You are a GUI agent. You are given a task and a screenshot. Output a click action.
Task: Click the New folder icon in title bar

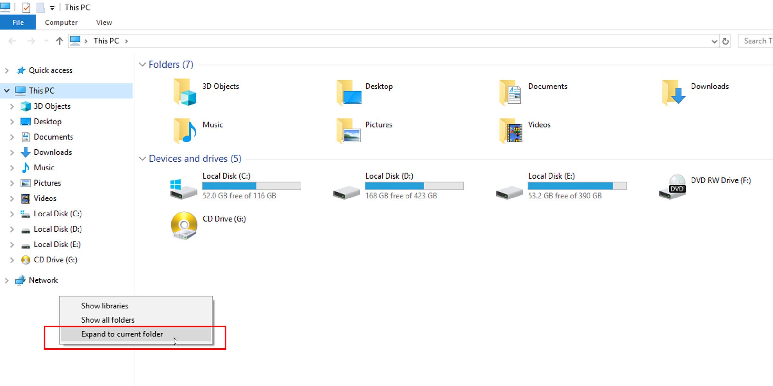pyautogui.click(x=40, y=7)
